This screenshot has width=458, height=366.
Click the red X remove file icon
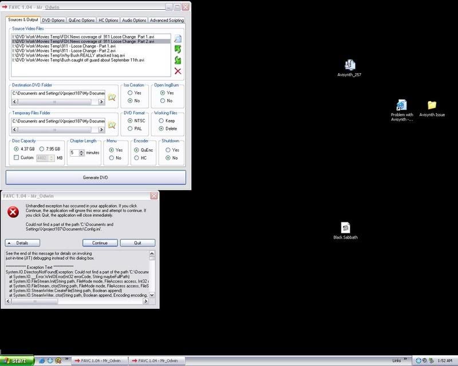click(x=178, y=71)
